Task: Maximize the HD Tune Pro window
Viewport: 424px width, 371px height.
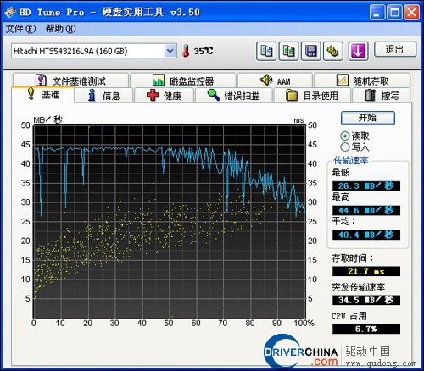Action: point(394,12)
